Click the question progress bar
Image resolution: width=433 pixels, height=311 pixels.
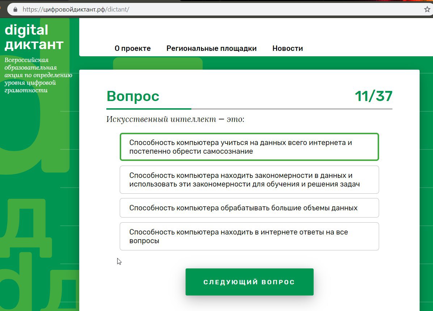click(x=249, y=109)
